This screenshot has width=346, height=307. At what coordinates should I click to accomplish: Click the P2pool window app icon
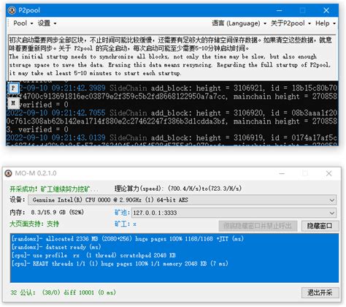[12, 10]
